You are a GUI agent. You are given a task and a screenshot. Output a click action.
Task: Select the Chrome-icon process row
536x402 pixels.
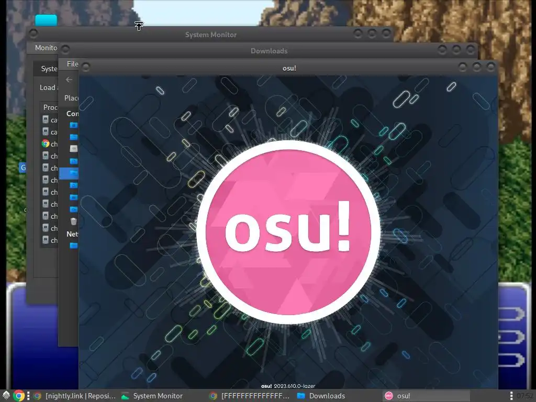pyautogui.click(x=50, y=144)
